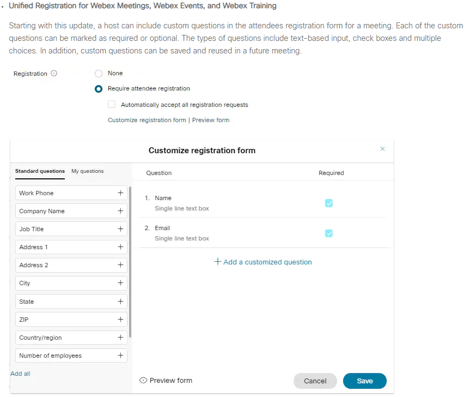Screen dimensions: 470x397
Task: Select the City question row
Action: pos(71,283)
